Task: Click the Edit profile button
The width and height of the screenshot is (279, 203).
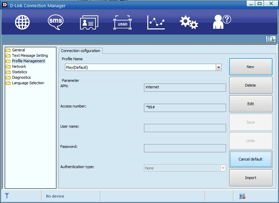Action: pyautogui.click(x=251, y=104)
